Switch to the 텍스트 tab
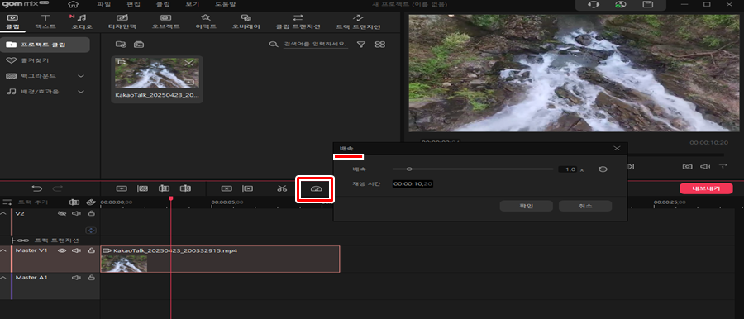The height and width of the screenshot is (319, 744). 45,21
